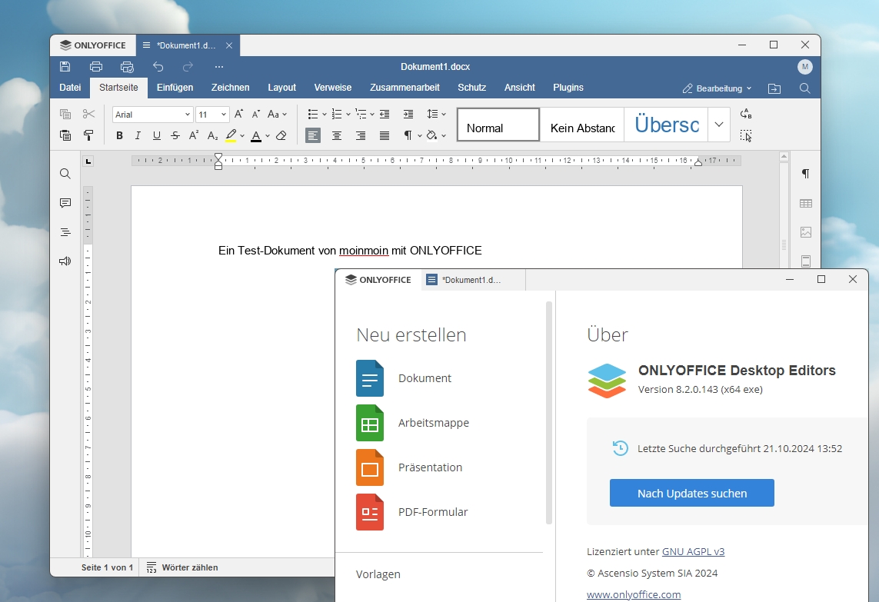Open Search in the left sidebar
The image size is (879, 602).
[x=65, y=174]
